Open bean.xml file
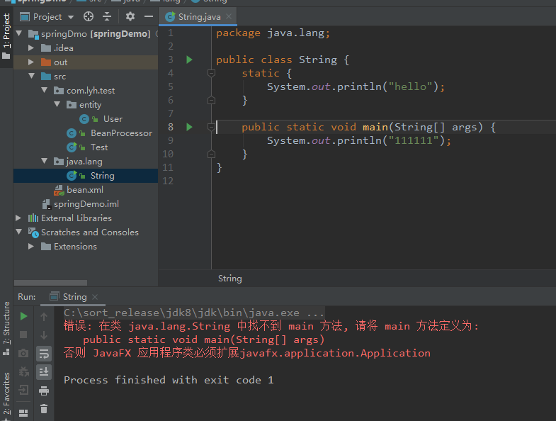Viewport: 556px width, 421px height. coord(85,190)
